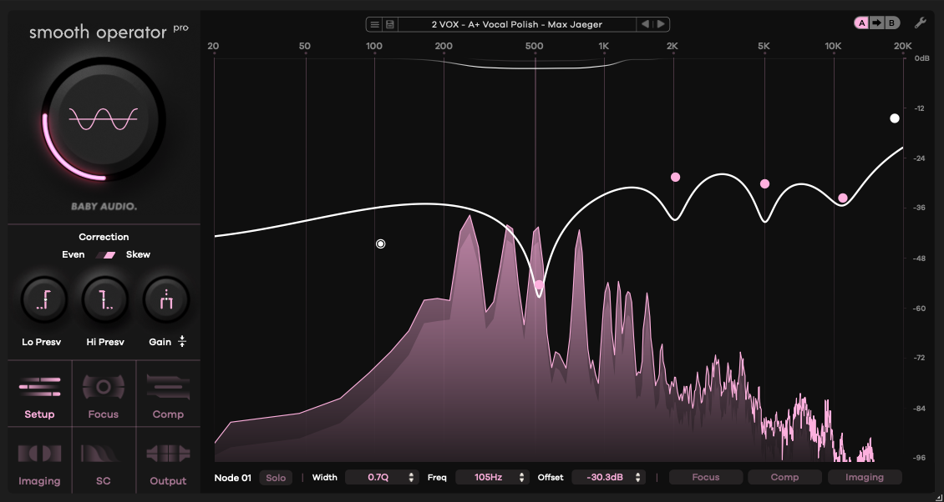
Task: Select the ringed white node near 100 Hz
Action: [x=380, y=243]
